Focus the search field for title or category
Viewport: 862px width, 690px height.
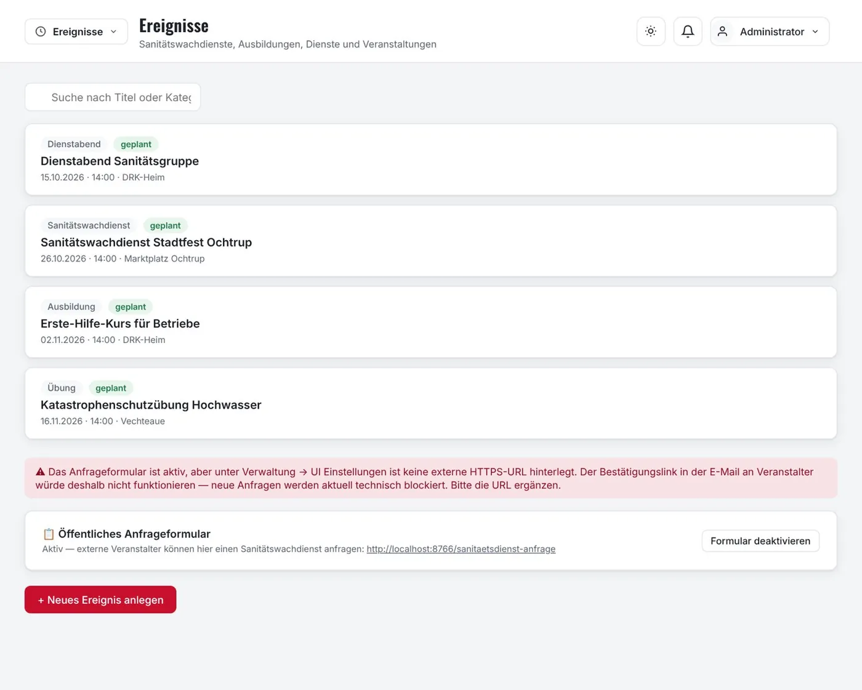click(113, 97)
